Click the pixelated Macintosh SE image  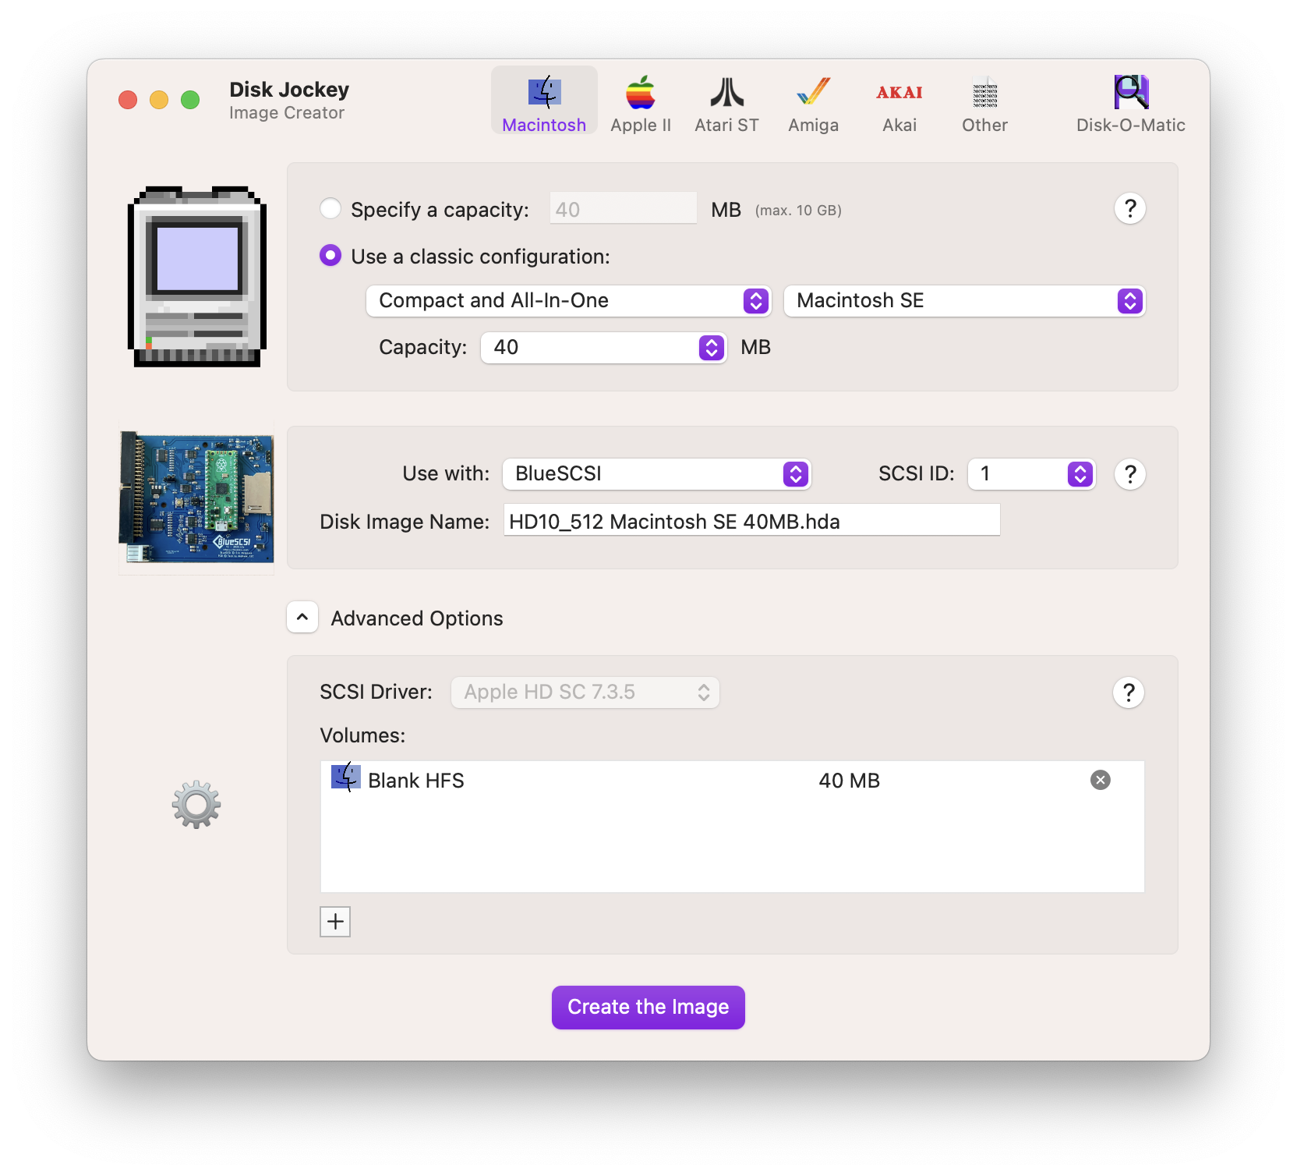pos(197,276)
